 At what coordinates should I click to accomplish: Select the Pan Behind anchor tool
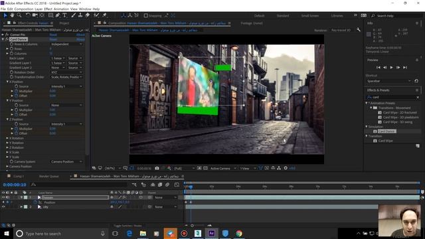pyautogui.click(x=42, y=15)
